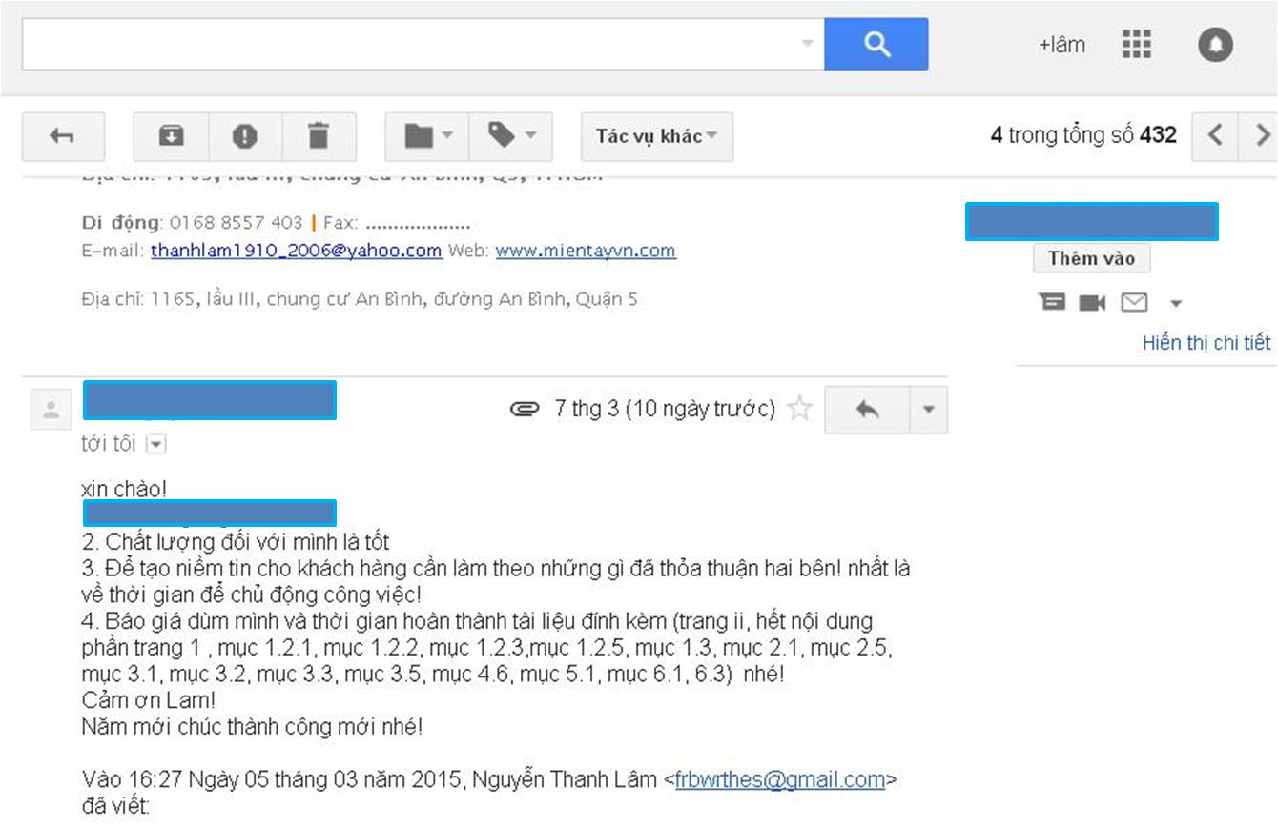Expand the 'Tác vụ khác' menu
The width and height of the screenshot is (1278, 827).
[x=657, y=136]
